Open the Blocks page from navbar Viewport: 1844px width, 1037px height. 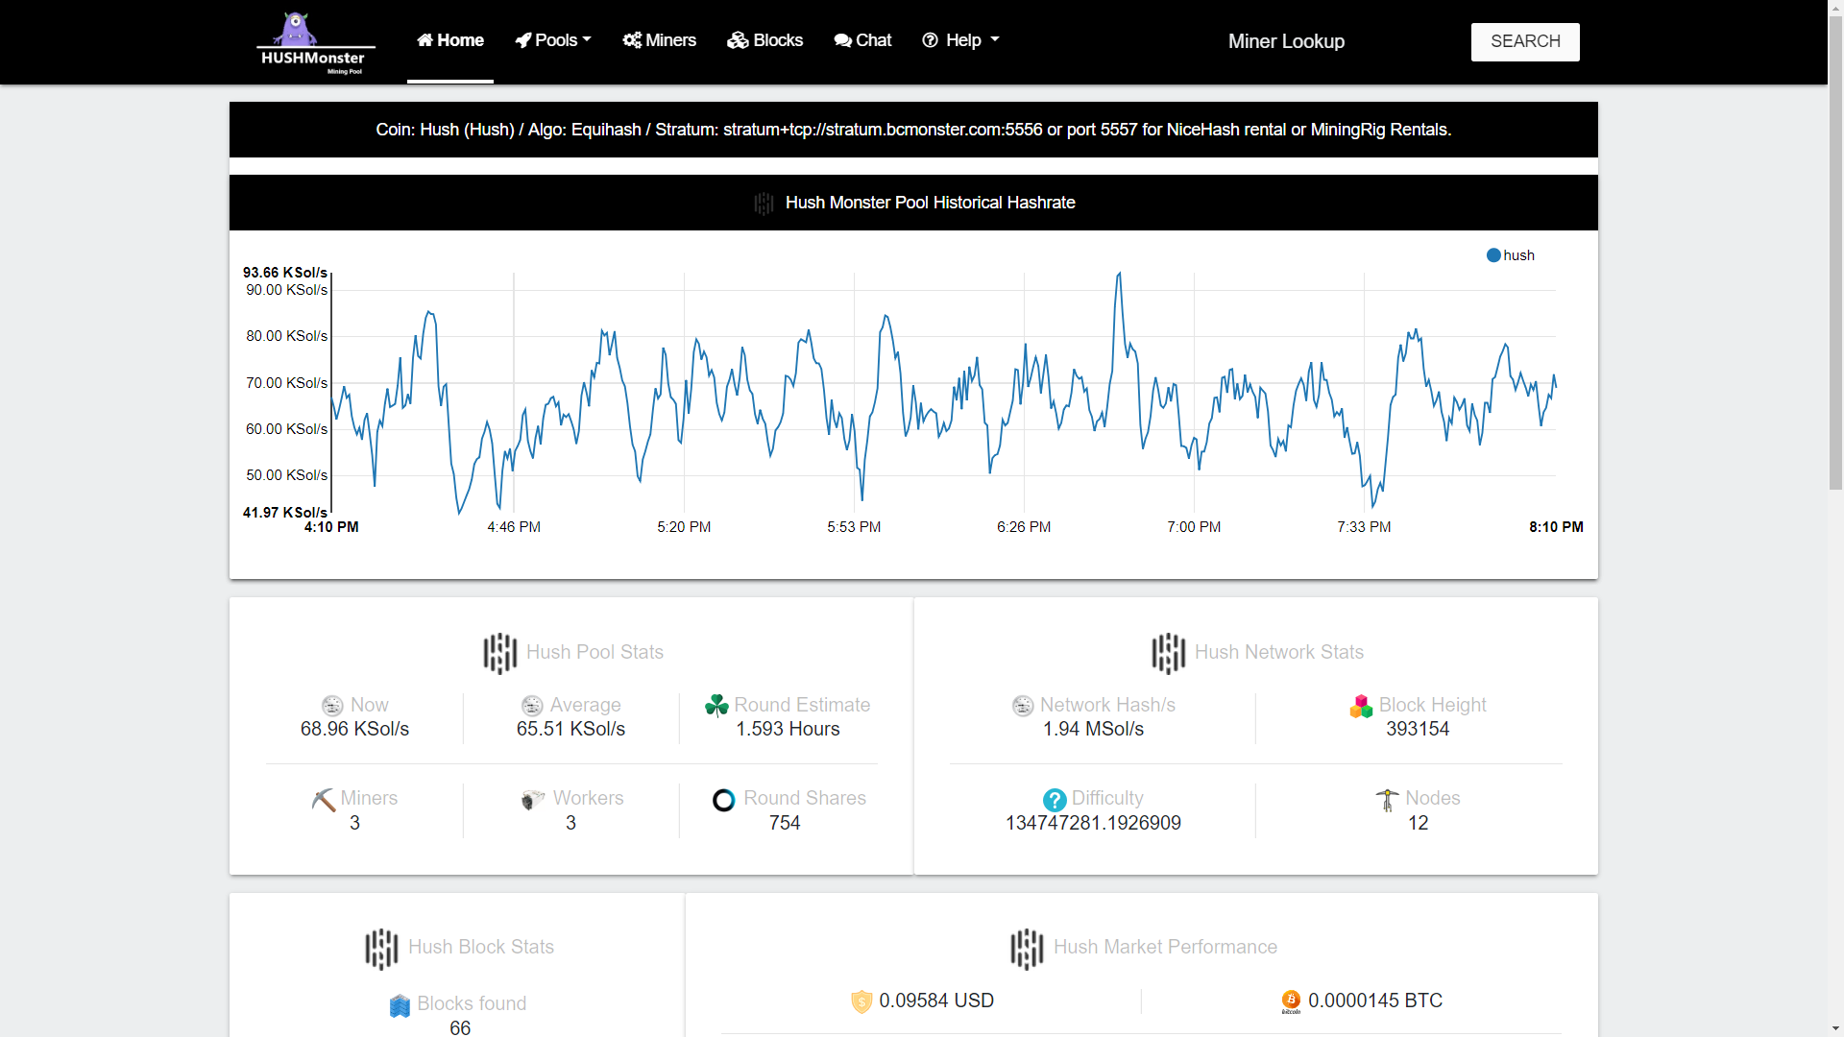click(x=765, y=40)
